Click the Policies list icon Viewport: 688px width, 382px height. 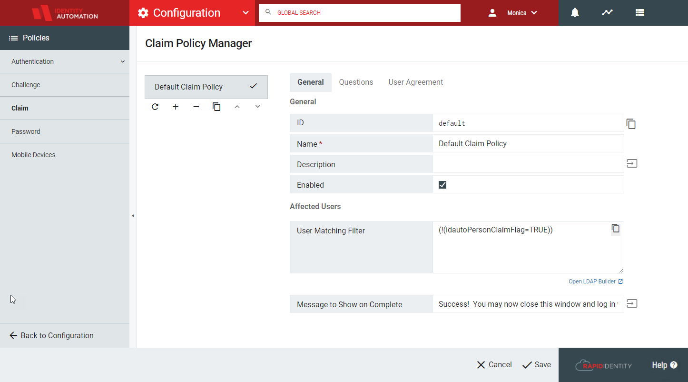(x=13, y=38)
